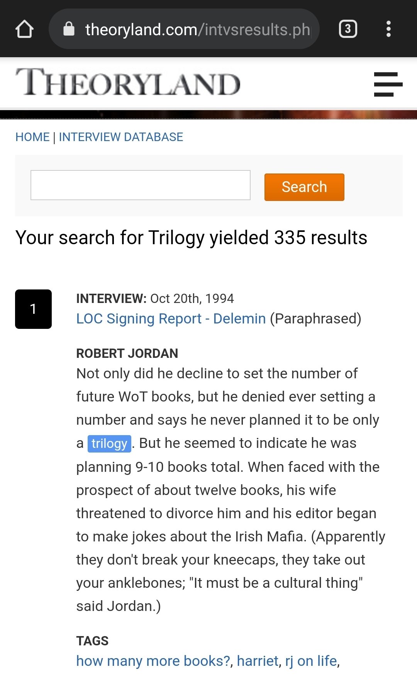Open the LOC Signing Report - Delemin link
The height and width of the screenshot is (684, 417).
[x=171, y=319]
